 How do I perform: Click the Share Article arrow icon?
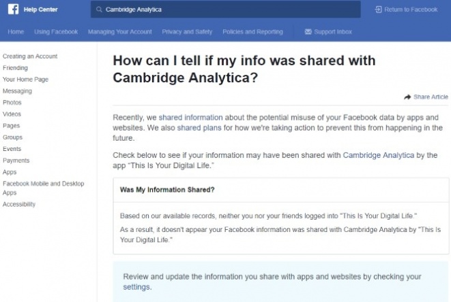click(407, 97)
